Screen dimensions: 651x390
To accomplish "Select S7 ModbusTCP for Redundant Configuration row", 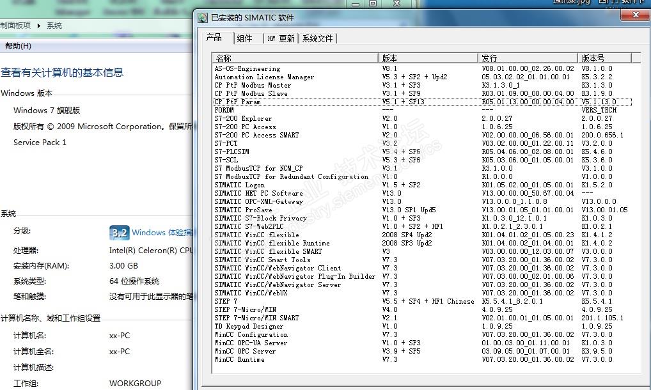I will click(x=422, y=176).
